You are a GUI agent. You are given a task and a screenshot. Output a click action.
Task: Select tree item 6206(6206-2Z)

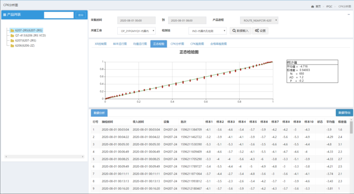(x=25, y=46)
